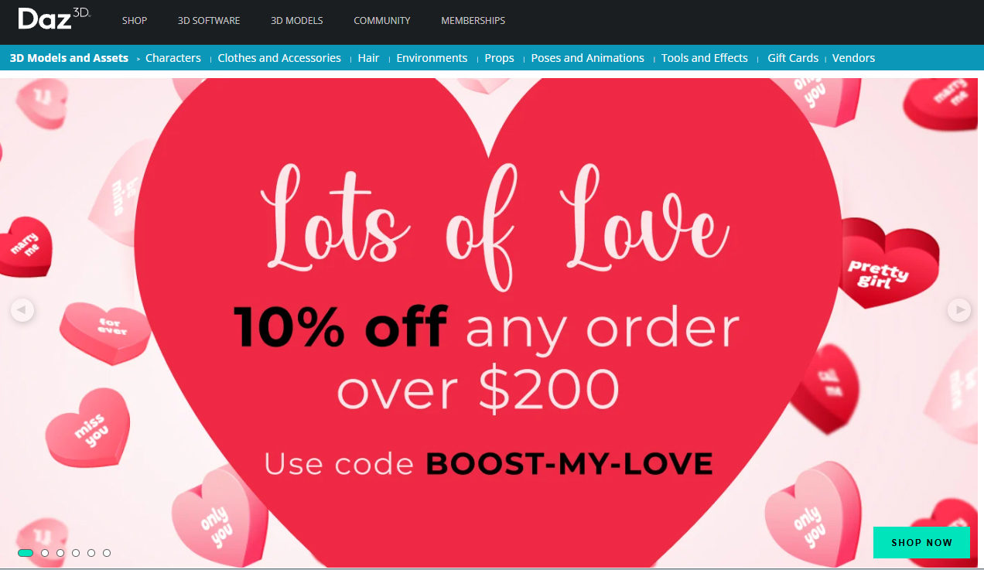Expand the 3D MODELS menu
The image size is (984, 570).
(297, 21)
